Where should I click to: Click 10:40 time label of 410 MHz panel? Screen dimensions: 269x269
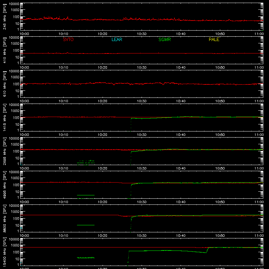[x=181, y=68]
